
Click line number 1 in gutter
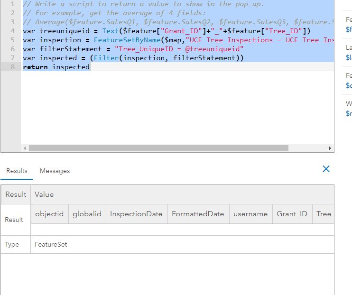12,4
